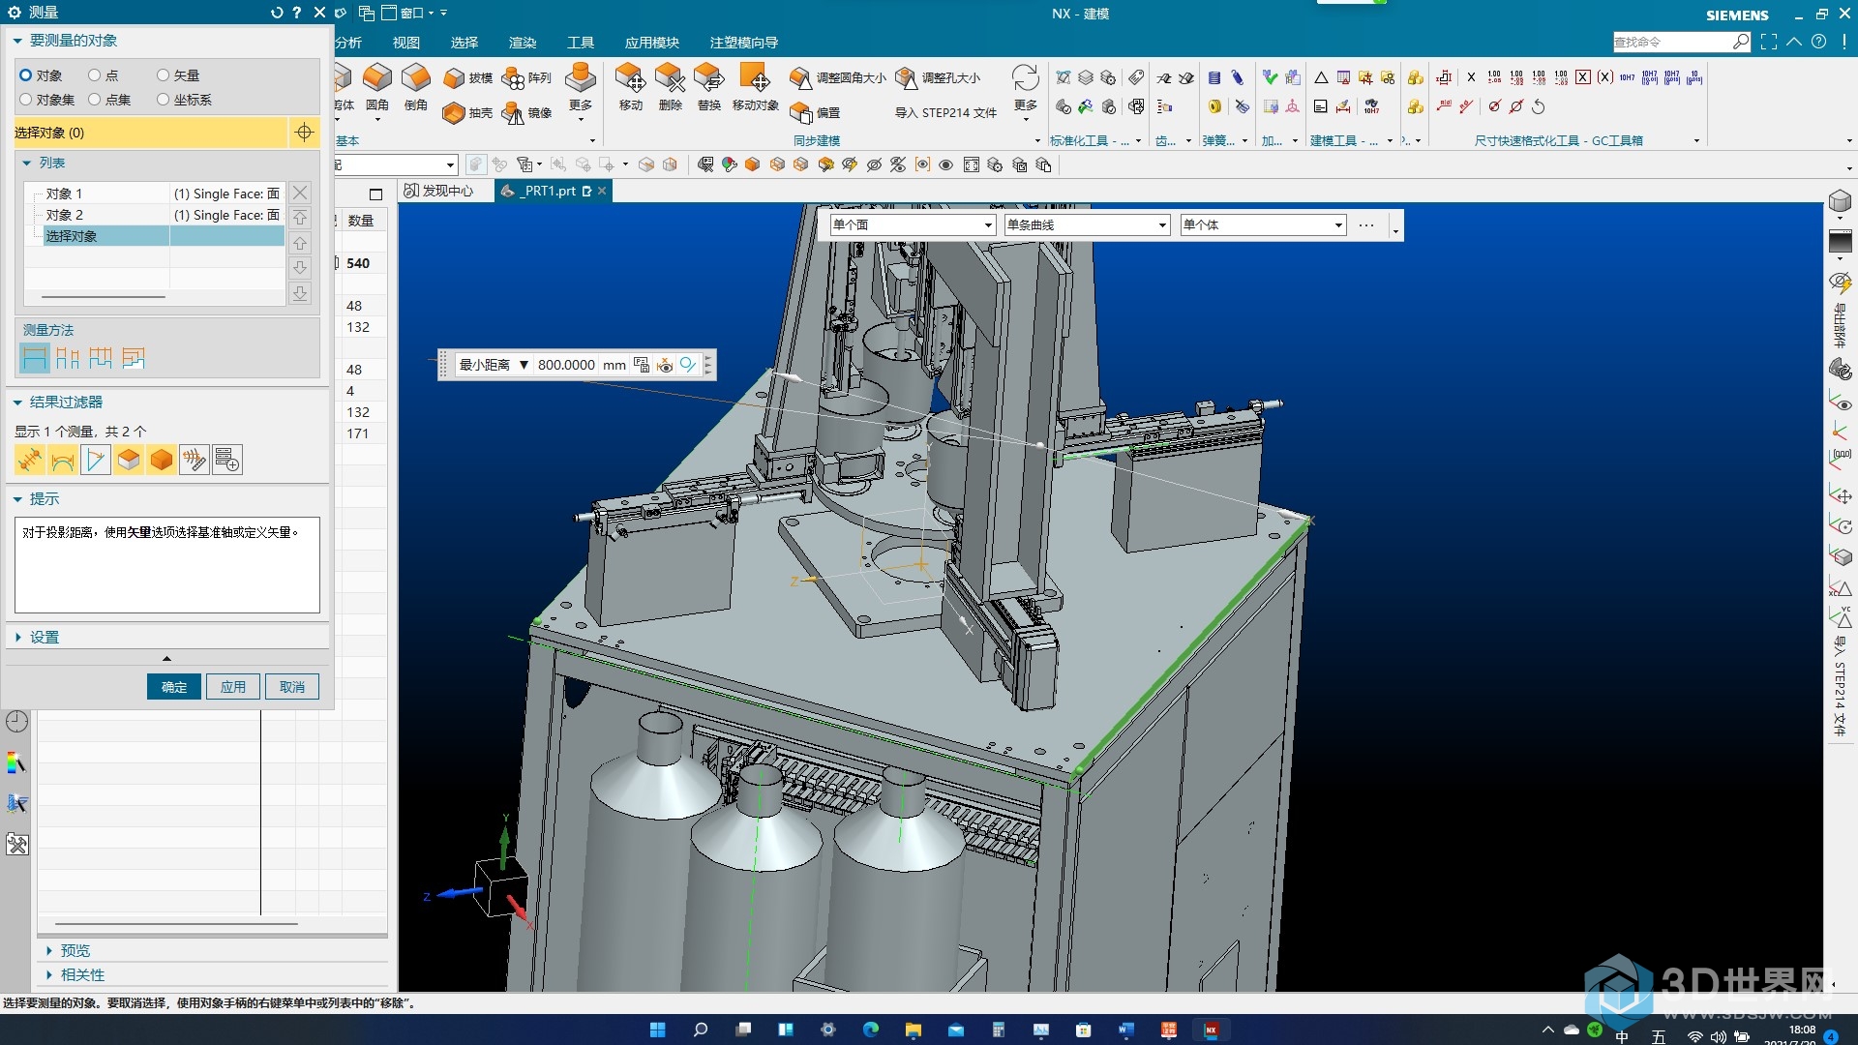
Task: Click the point dialog crosshair icon
Action: [x=304, y=133]
